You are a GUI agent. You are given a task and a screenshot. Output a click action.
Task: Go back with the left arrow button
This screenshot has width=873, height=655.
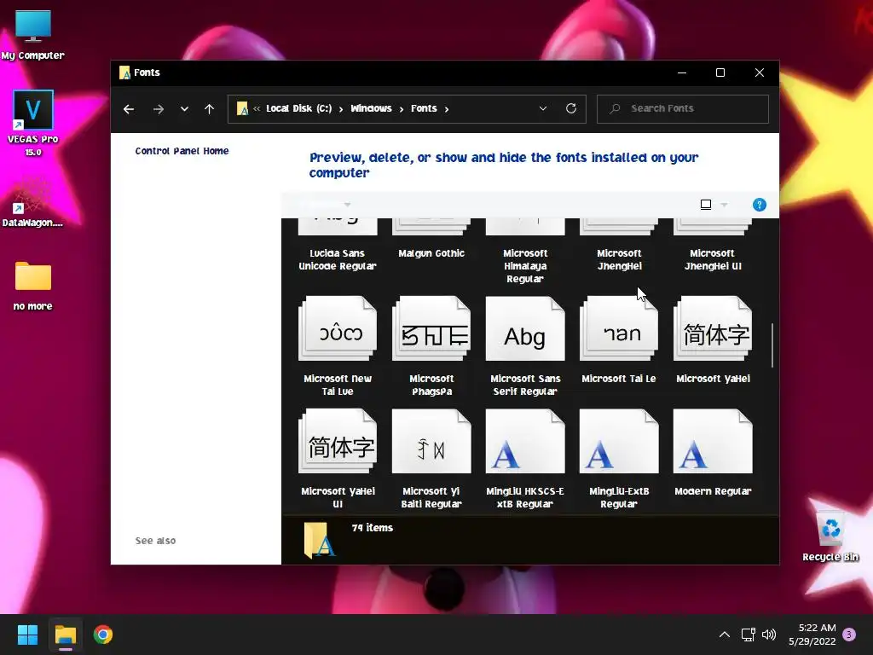tap(129, 109)
